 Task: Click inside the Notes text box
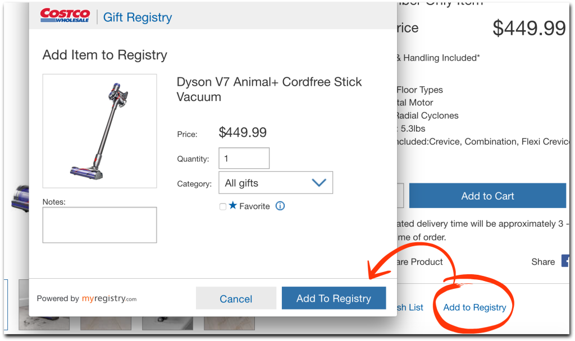99,225
